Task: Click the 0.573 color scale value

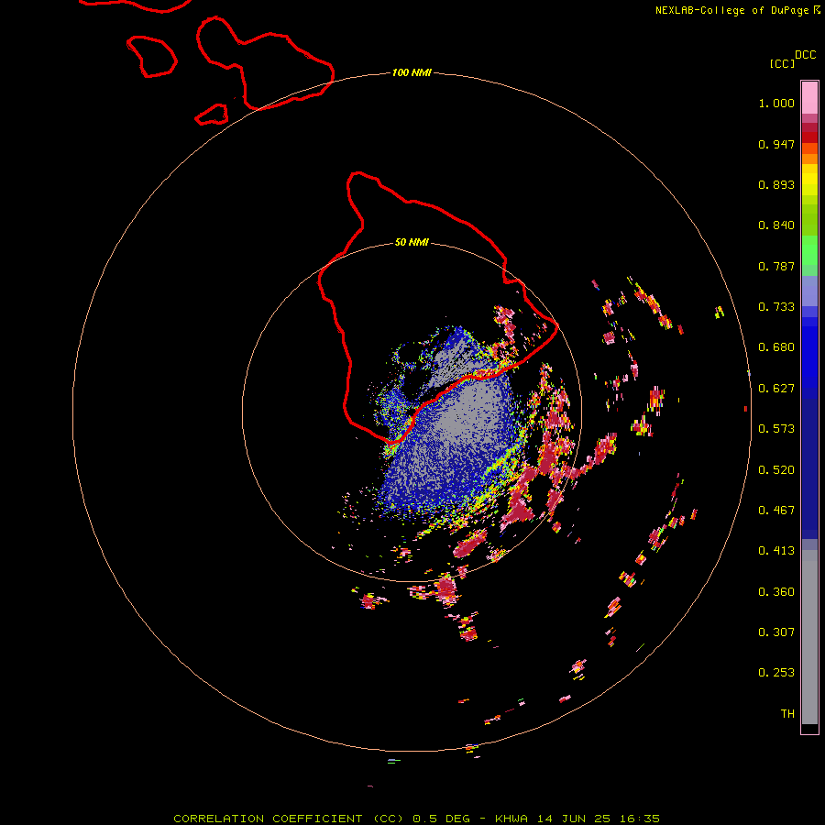Action: coord(776,429)
